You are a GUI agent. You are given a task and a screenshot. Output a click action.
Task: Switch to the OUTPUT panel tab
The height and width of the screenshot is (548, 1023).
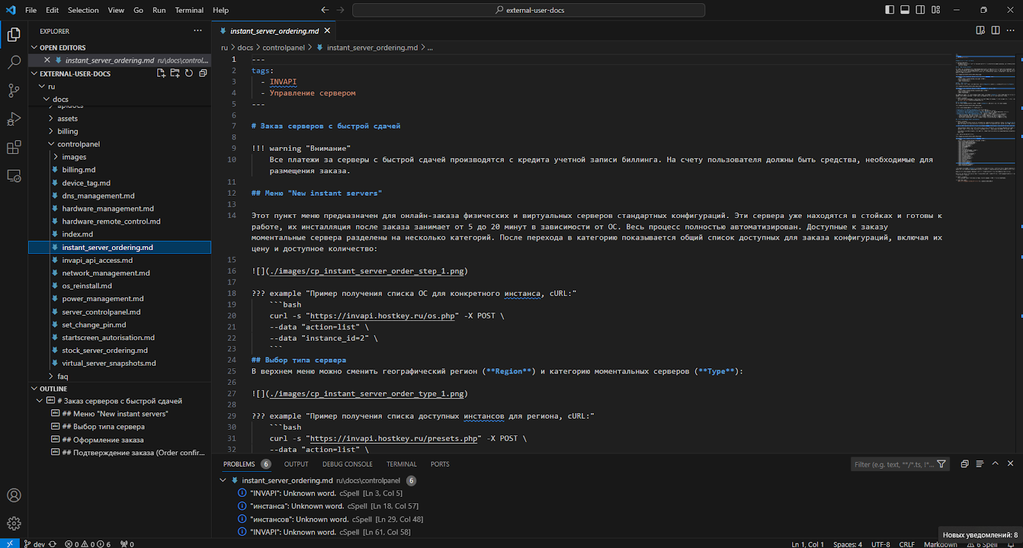(x=296, y=464)
